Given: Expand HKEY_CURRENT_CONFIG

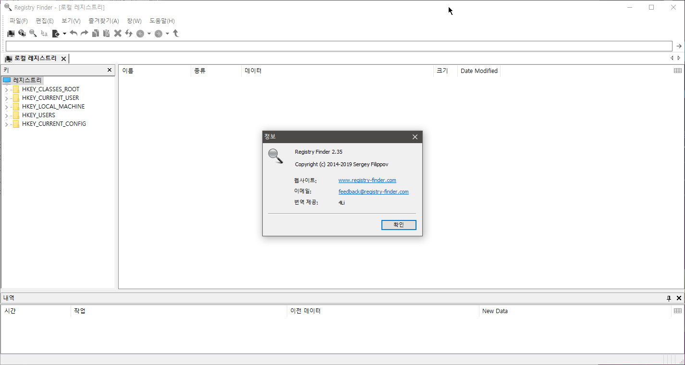Looking at the screenshot, I should 6,124.
